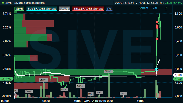
Task: Click the -6,98% percent axis label
Action: 6,96
